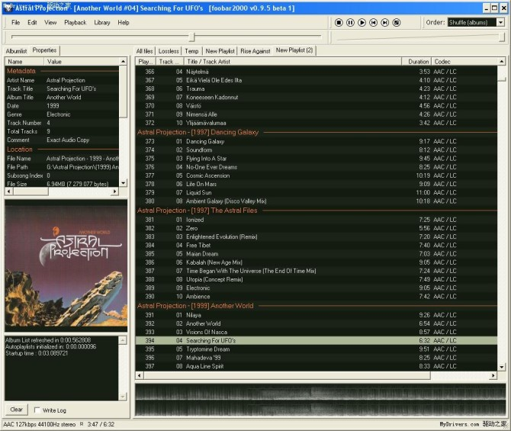Image resolution: width=511 pixels, height=431 pixels.
Task: Open the Library menu
Action: pyautogui.click(x=102, y=23)
